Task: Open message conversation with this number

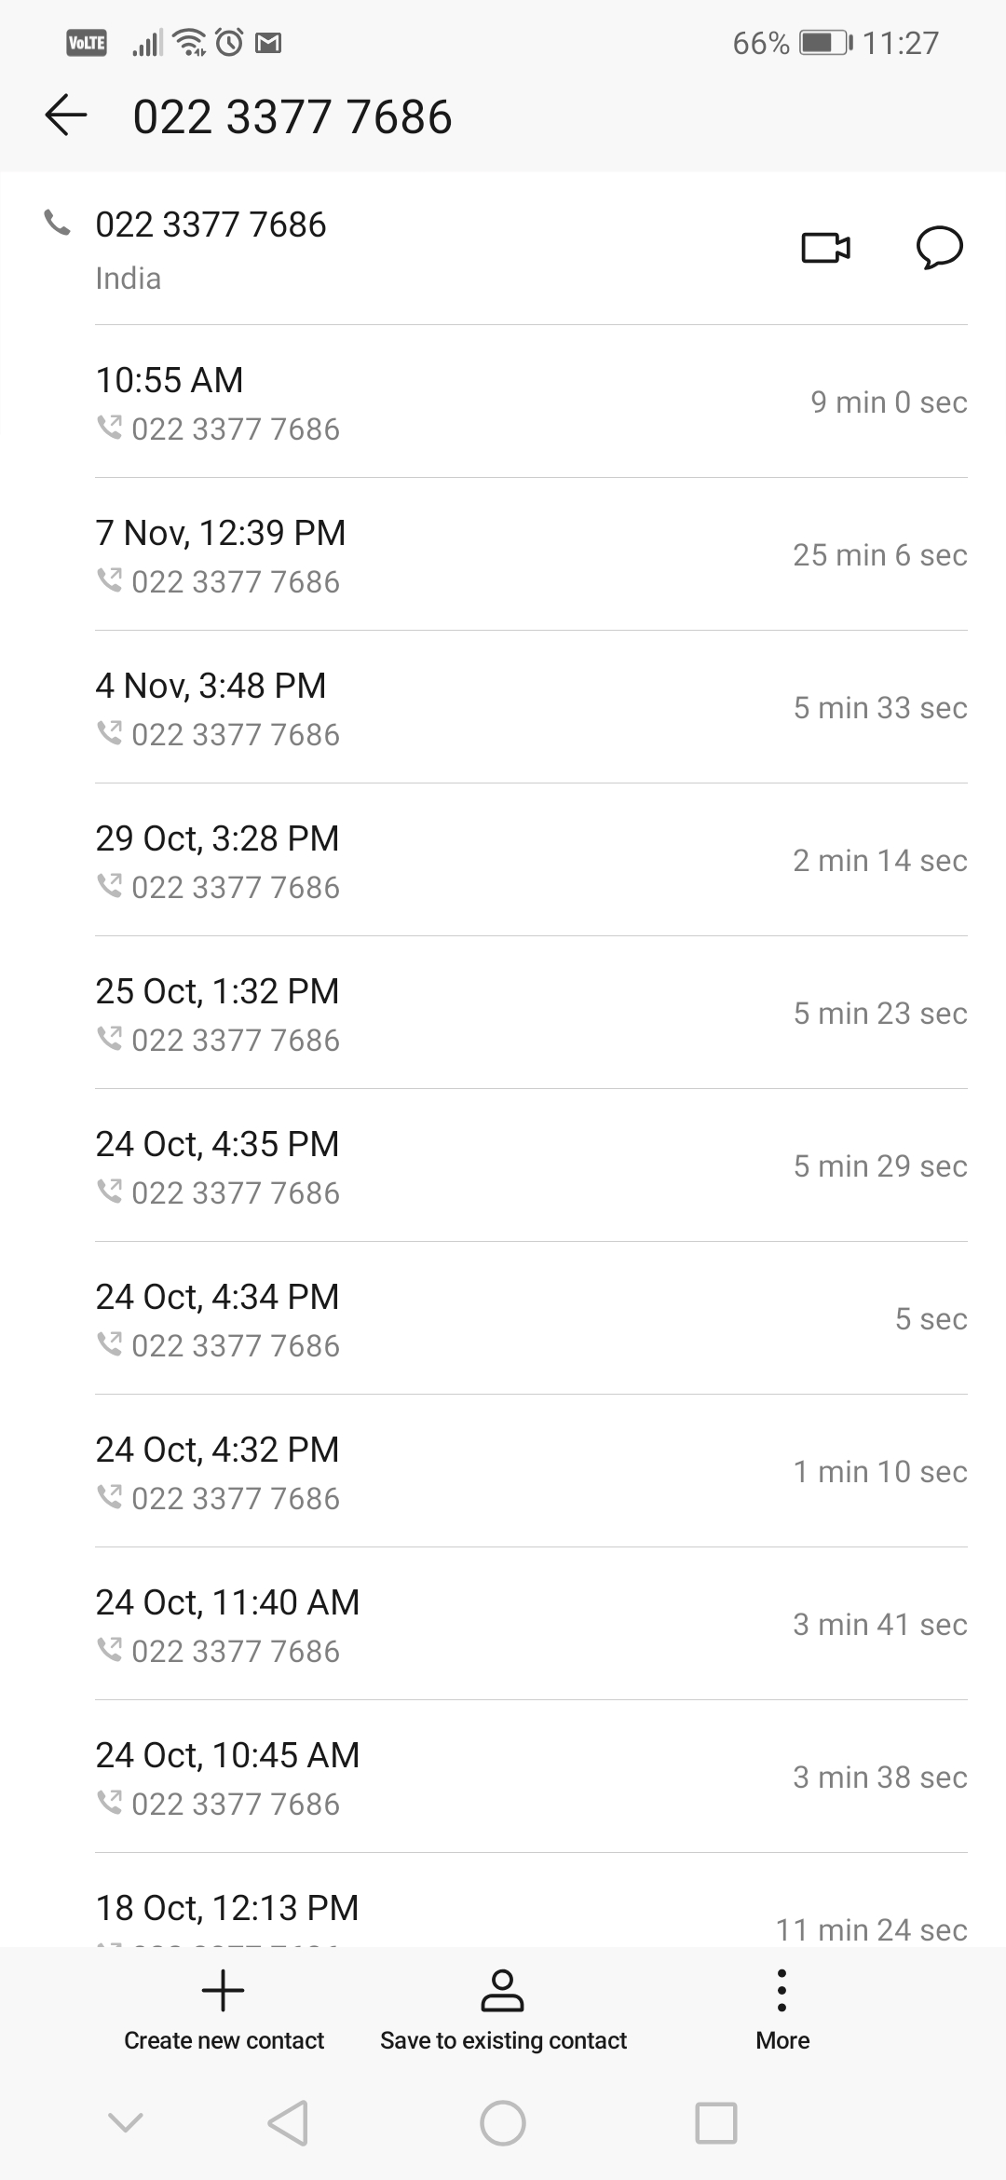Action: click(939, 248)
